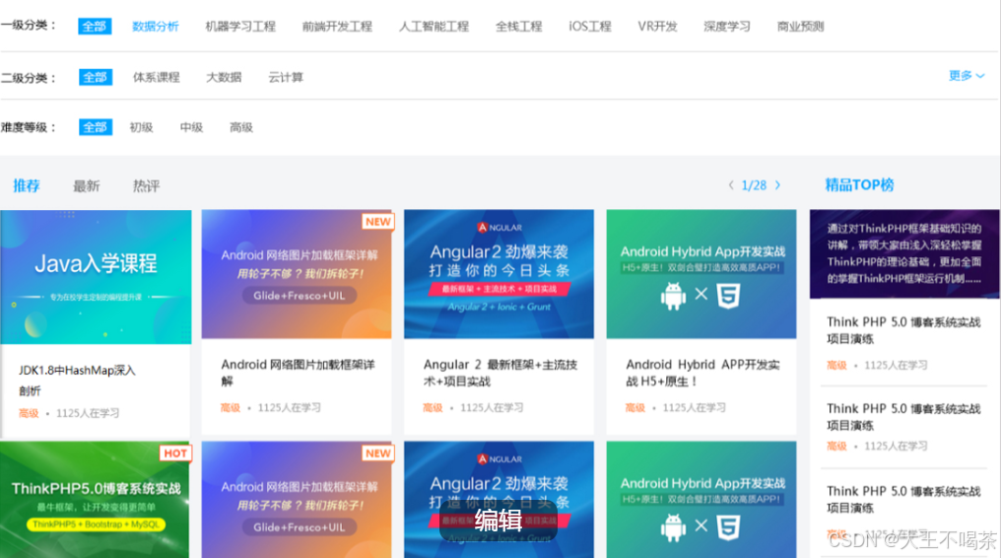
Task: Filter by 深度学习 category
Action: click(726, 27)
